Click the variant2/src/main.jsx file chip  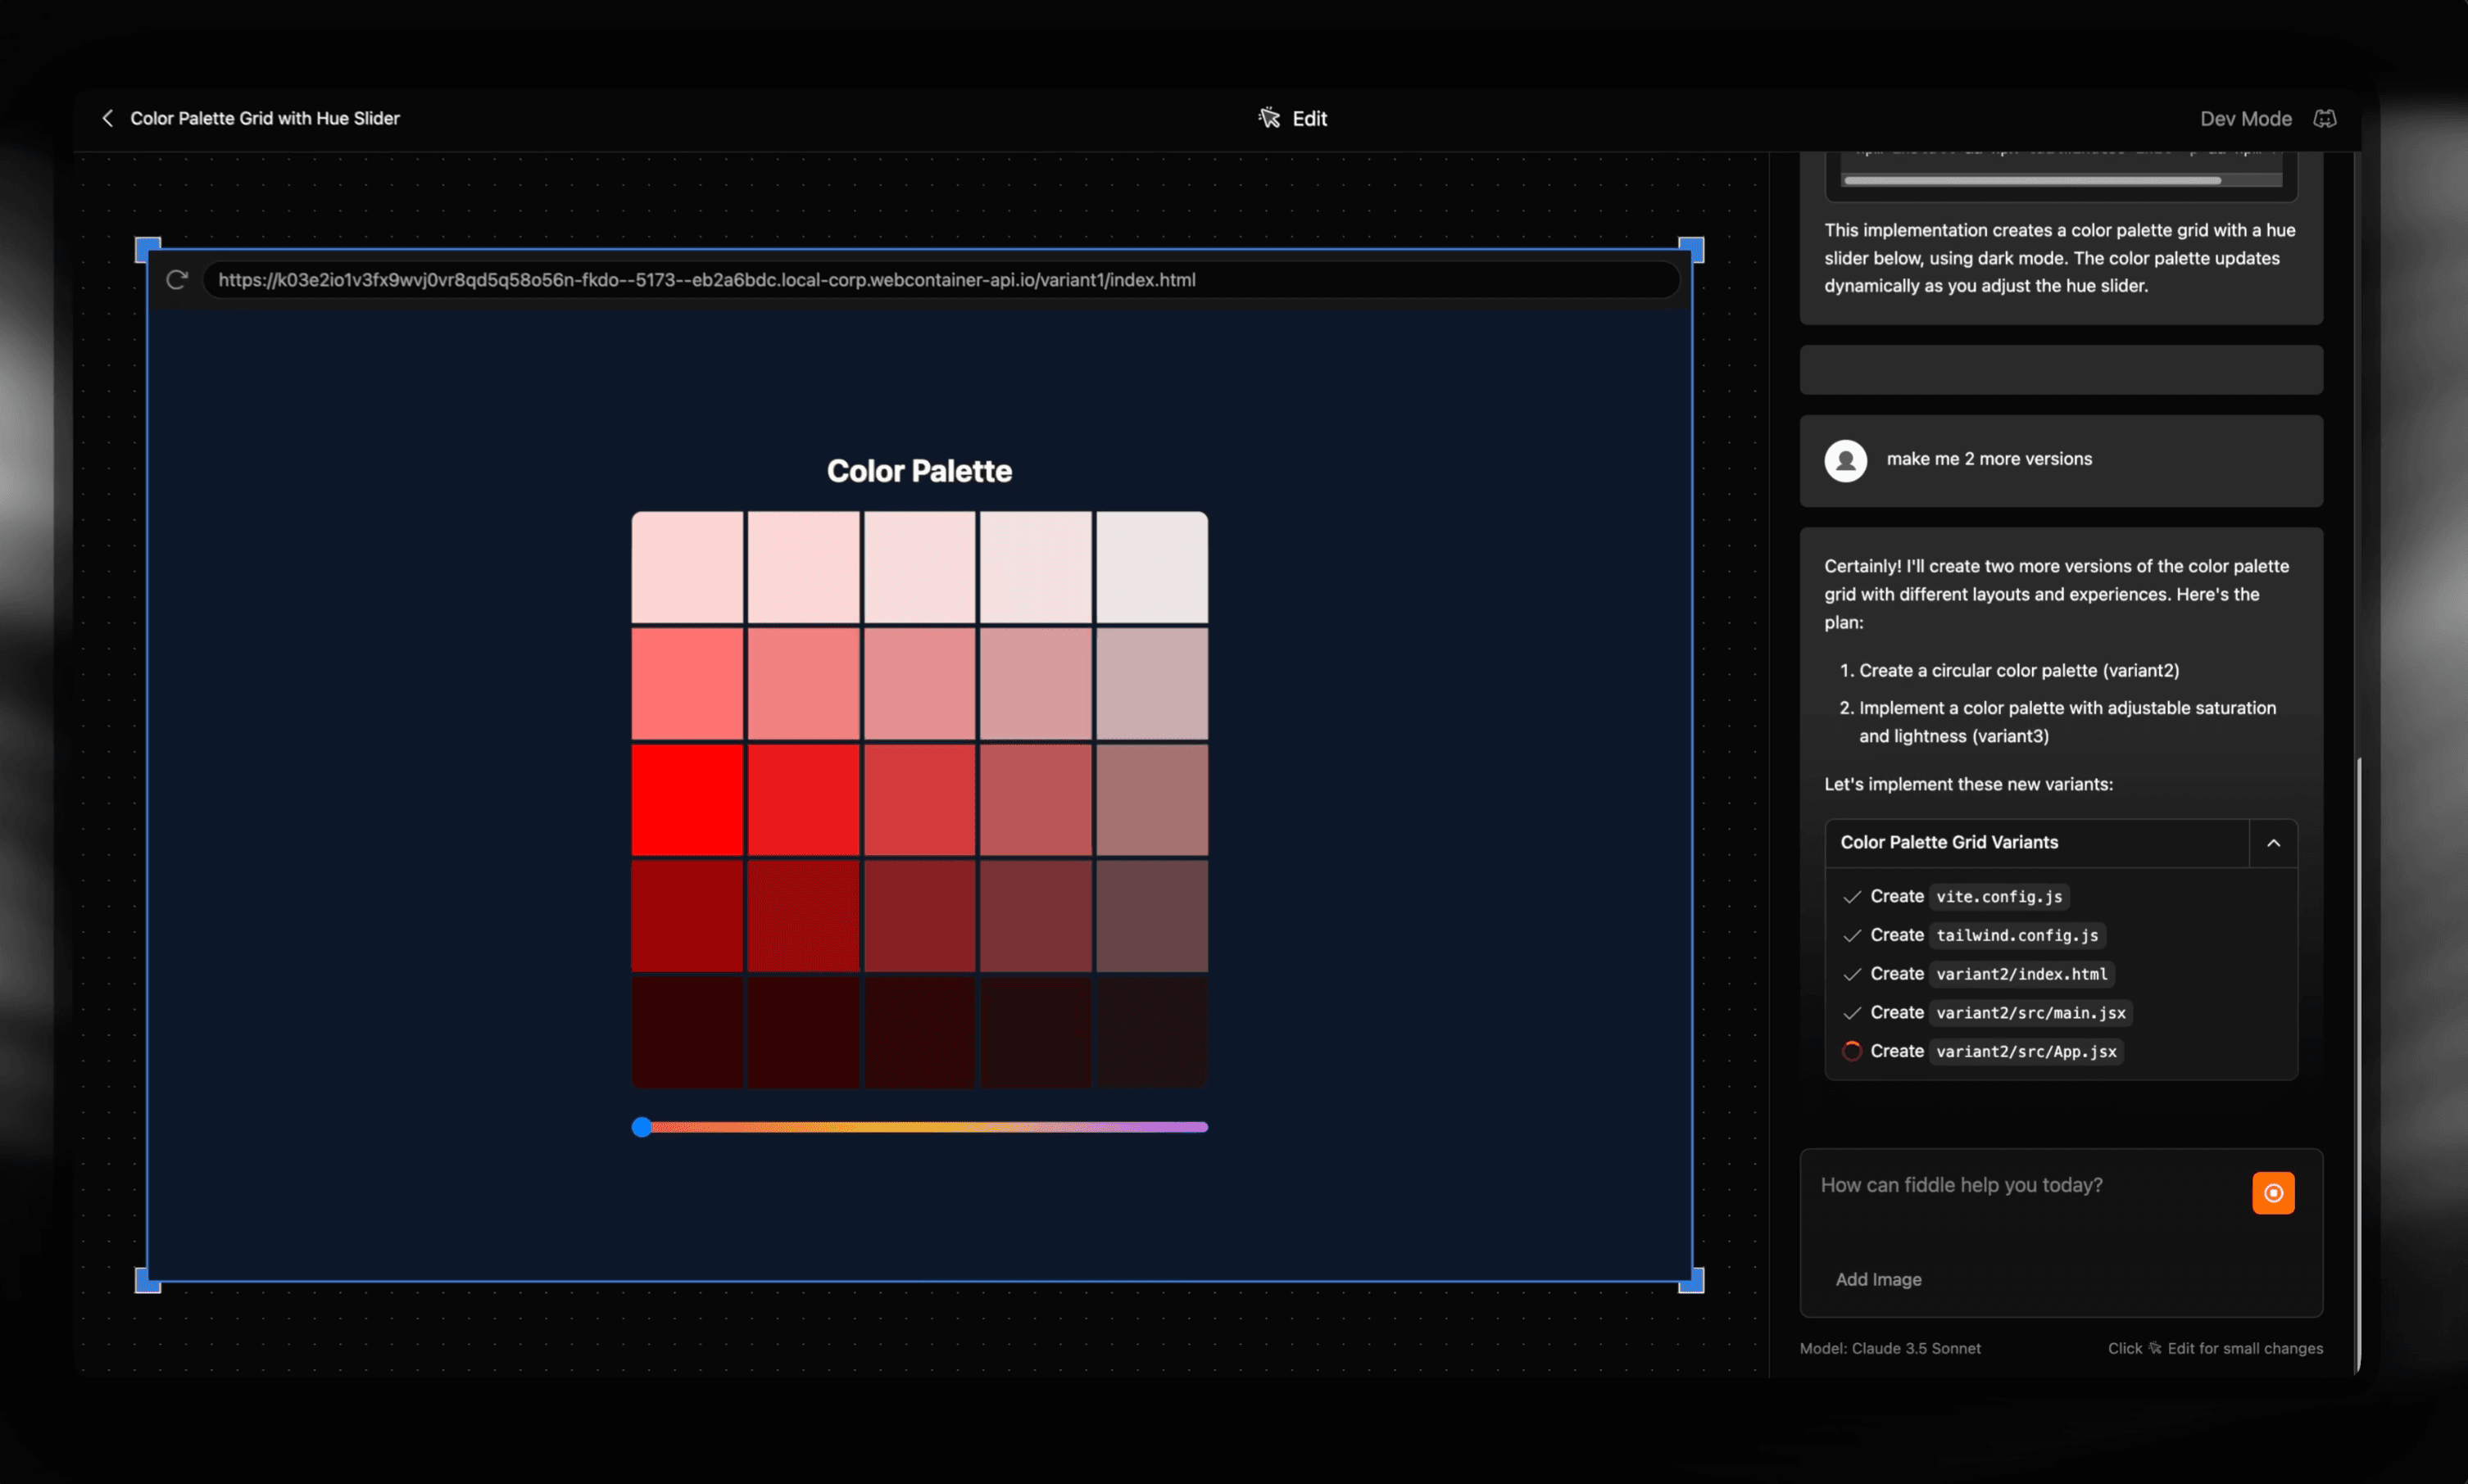2030,1013
